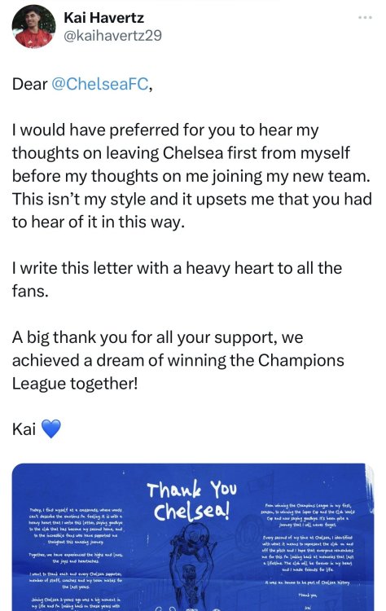Click 'honour to be part of Chelsea history' line
Image resolution: width=386 pixels, height=611 pixels.
click(x=307, y=582)
